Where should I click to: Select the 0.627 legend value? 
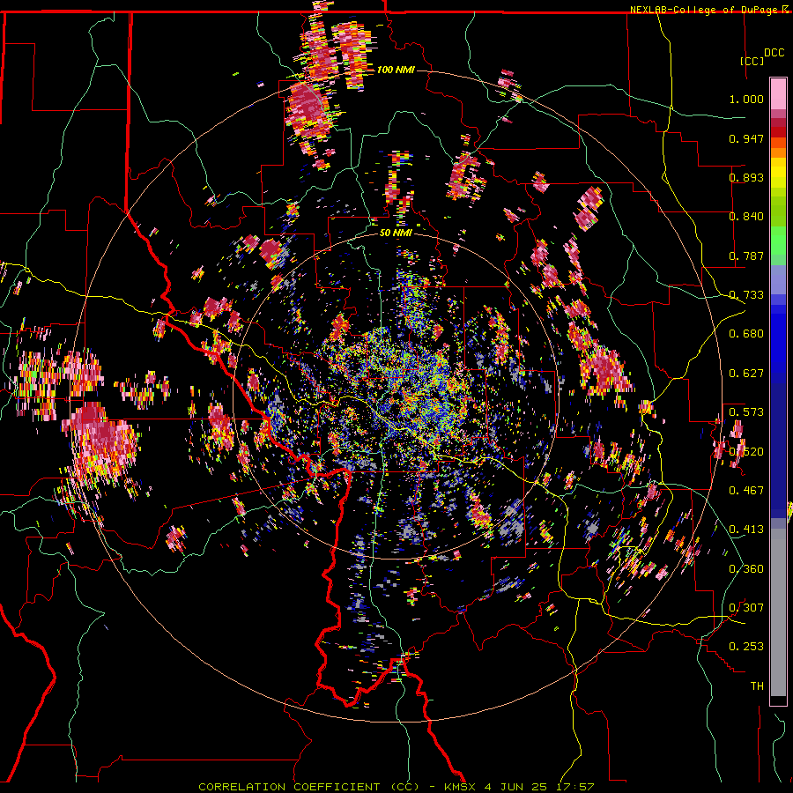coord(746,374)
